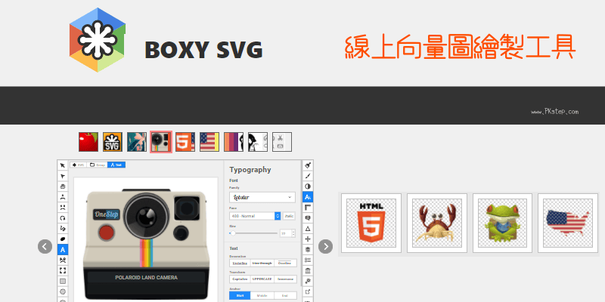Open the Geometry corner panel

(308, 208)
